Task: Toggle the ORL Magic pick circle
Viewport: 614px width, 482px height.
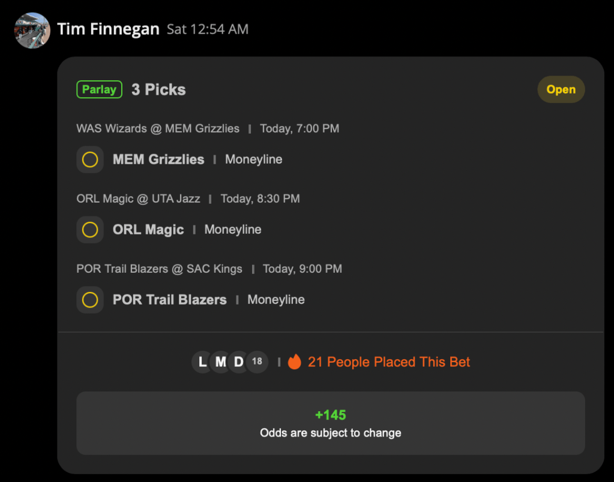Action: pyautogui.click(x=90, y=230)
